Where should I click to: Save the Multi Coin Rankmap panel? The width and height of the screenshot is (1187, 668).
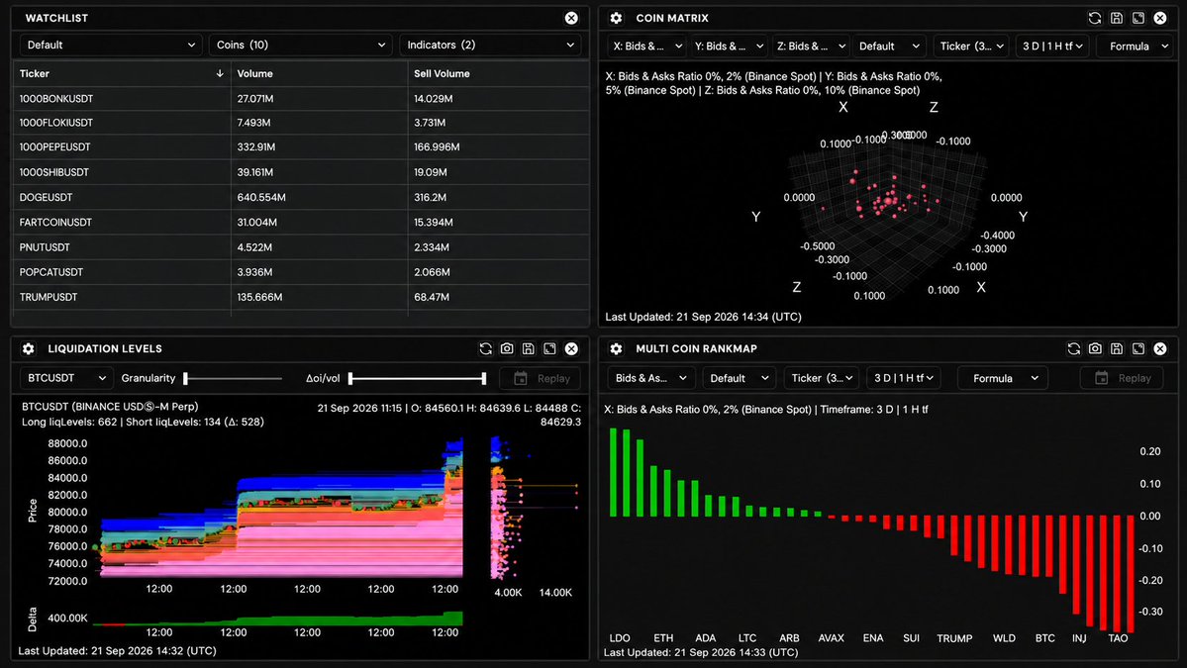point(1117,348)
